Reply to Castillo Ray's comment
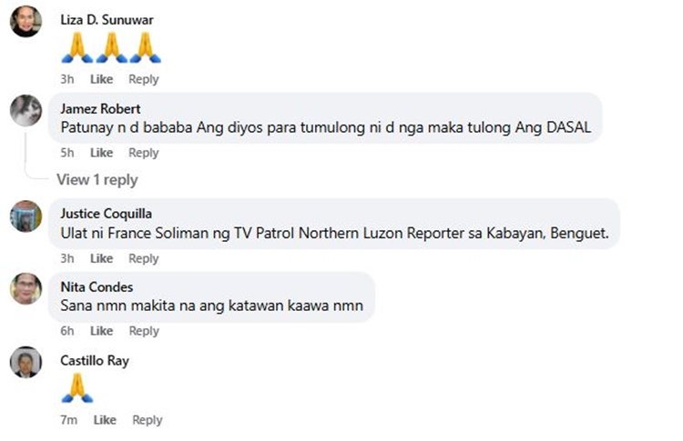 [148, 420]
